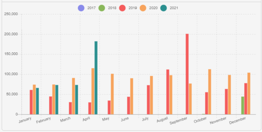Toggle the 2020 orange legend swatch
The image size is (262, 132).
(x=143, y=8)
